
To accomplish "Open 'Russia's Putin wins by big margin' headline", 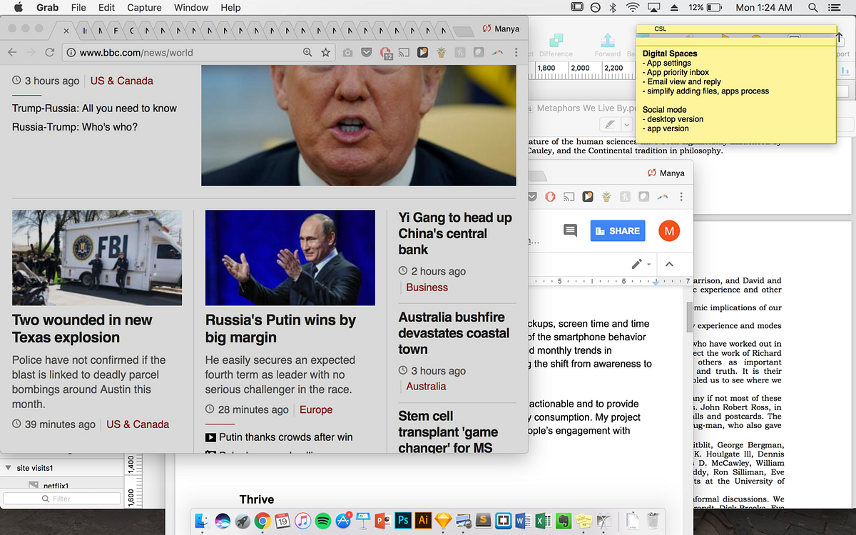I will [280, 329].
